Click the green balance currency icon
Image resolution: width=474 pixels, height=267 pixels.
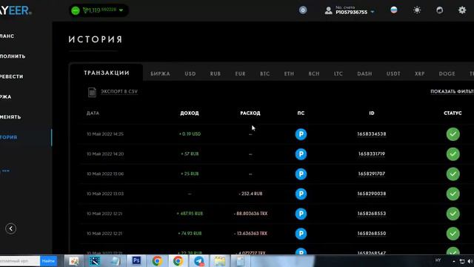[x=76, y=10]
